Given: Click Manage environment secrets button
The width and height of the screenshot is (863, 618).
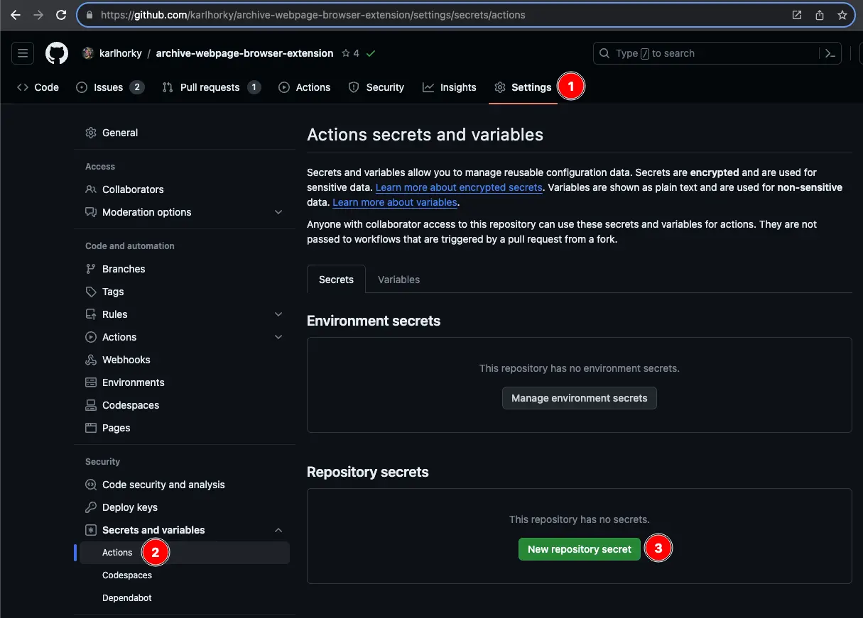Looking at the screenshot, I should 580,398.
